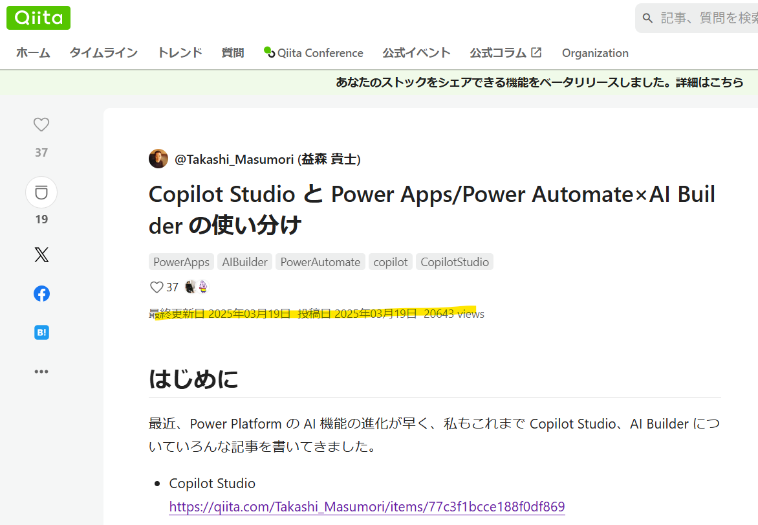Click the small heart icon under the tags
Viewport: 758px width, 525px height.
click(x=156, y=287)
